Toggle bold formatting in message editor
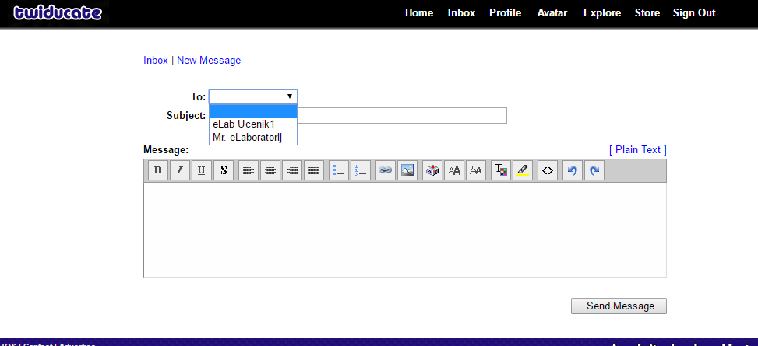Screen dimensions: 758x346 coord(158,170)
